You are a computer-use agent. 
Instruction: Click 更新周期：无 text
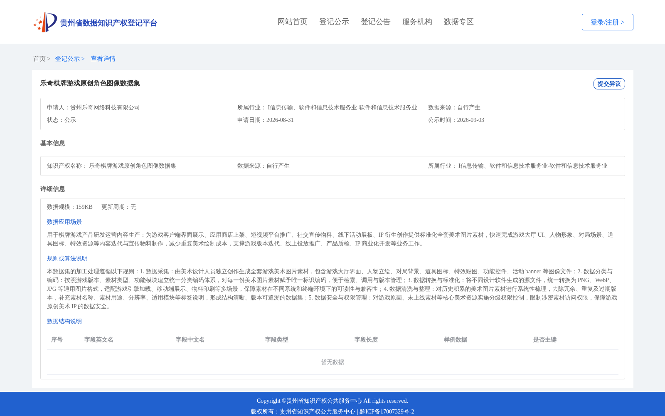[119, 207]
